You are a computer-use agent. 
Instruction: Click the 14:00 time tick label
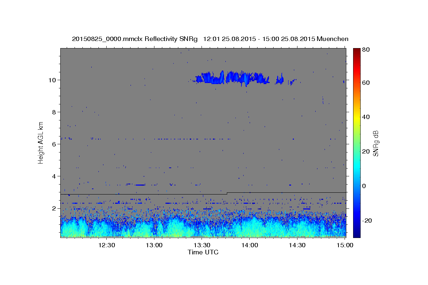pyautogui.click(x=250, y=245)
